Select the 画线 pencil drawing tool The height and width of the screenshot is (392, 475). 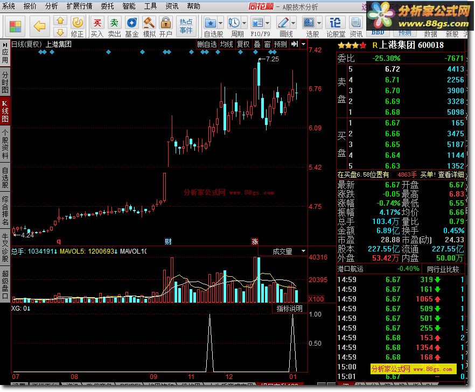(283, 23)
